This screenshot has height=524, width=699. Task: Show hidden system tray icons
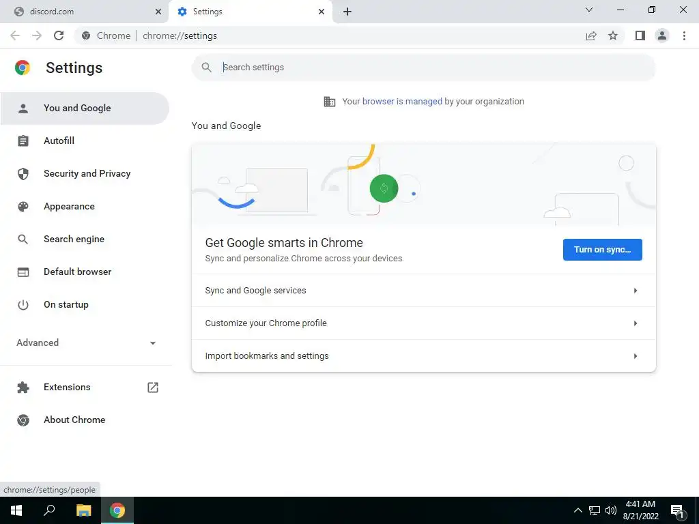pos(577,510)
